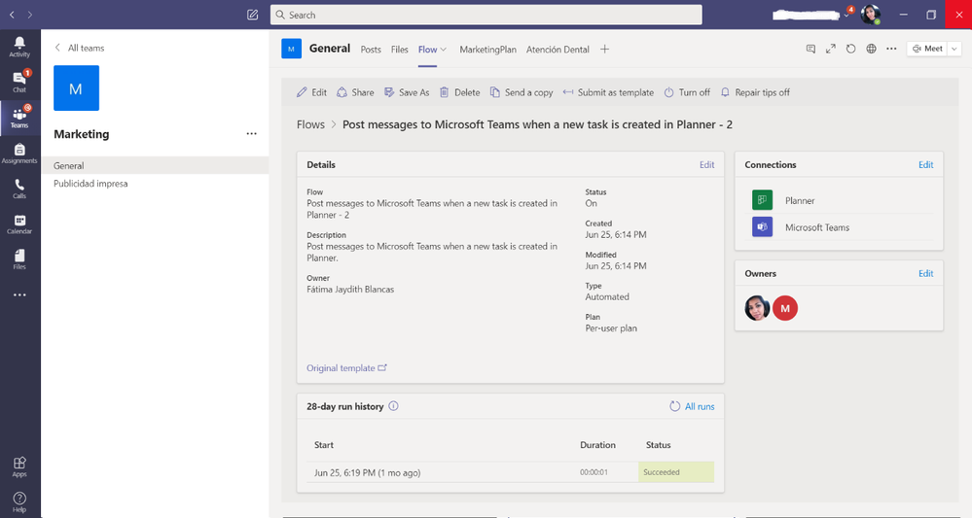Reload the Flow tab

[x=851, y=49]
